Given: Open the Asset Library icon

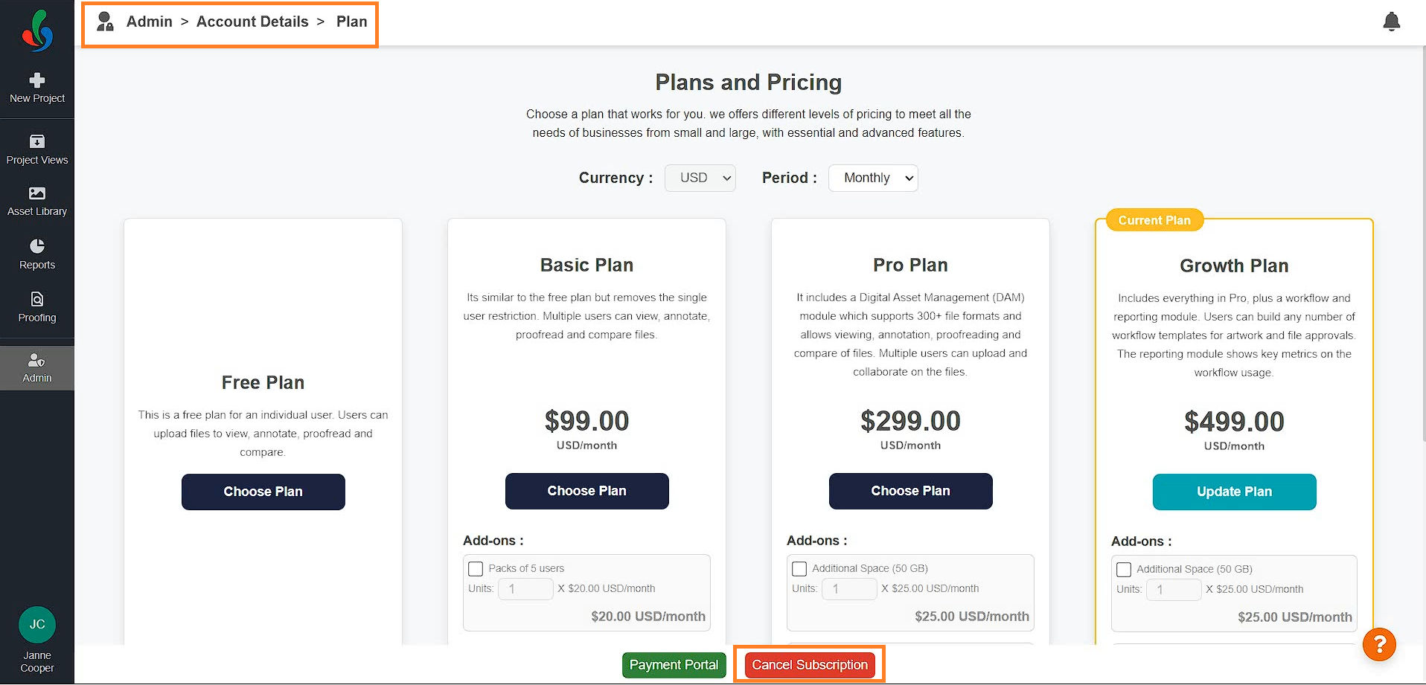Looking at the screenshot, I should [x=37, y=193].
